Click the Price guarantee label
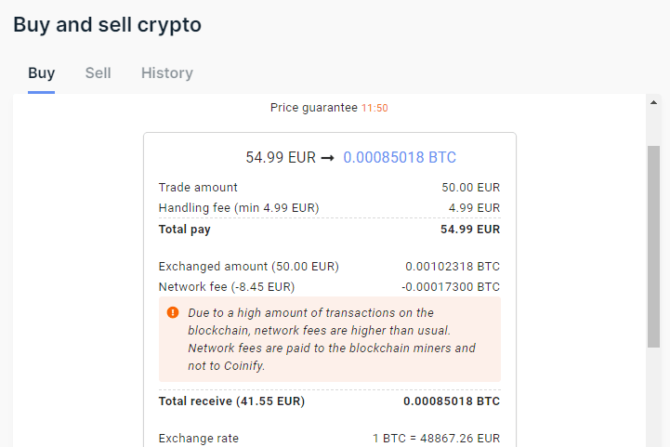670x447 pixels. click(x=313, y=108)
